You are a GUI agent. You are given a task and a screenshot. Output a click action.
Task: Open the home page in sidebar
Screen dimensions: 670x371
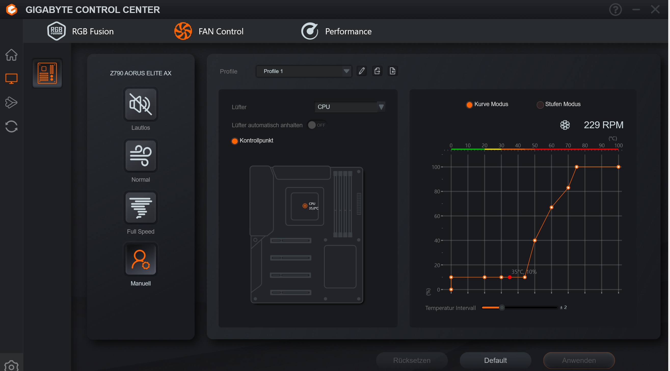11,55
